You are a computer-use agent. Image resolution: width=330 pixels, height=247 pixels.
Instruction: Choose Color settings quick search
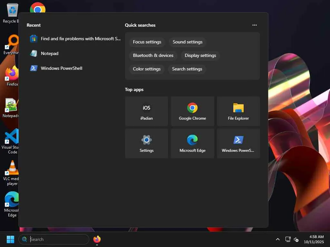point(147,69)
